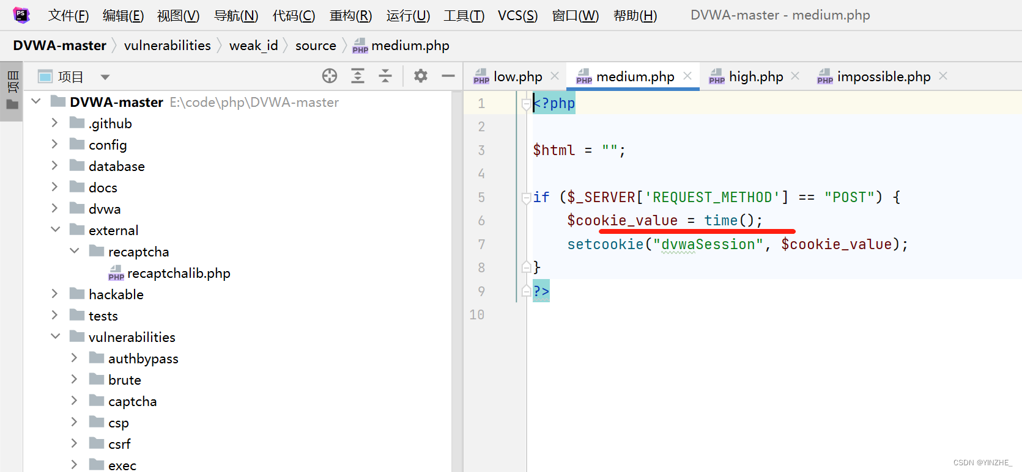The image size is (1022, 472).
Task: Click weak_id in the breadcrumb bar
Action: 254,45
